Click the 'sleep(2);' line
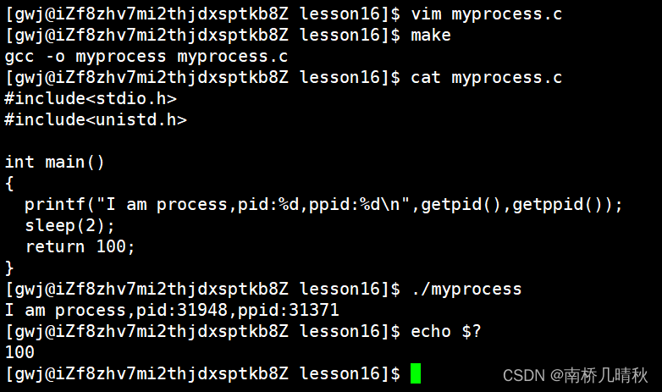This screenshot has width=662, height=392. click(x=69, y=225)
